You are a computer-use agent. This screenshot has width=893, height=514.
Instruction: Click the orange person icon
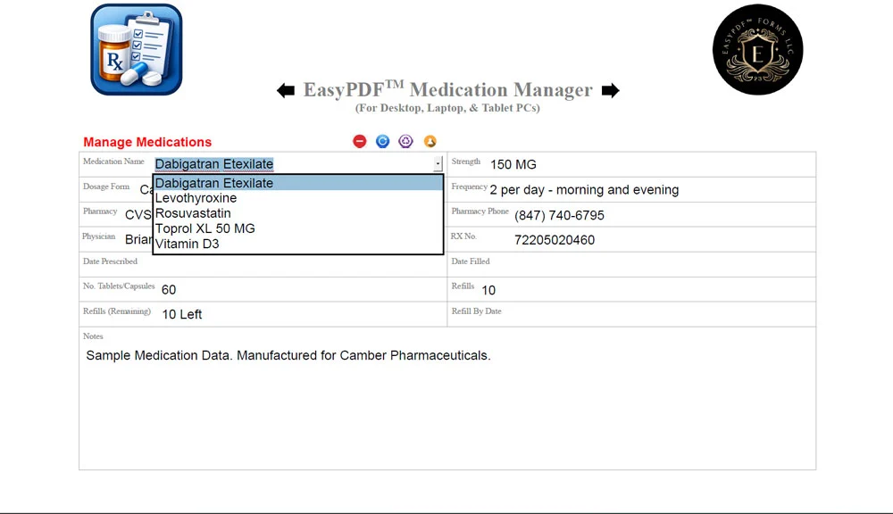pos(430,141)
